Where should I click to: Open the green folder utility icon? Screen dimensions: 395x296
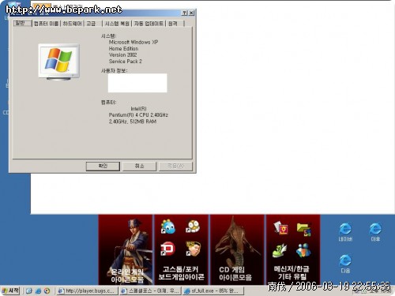tap(304, 229)
